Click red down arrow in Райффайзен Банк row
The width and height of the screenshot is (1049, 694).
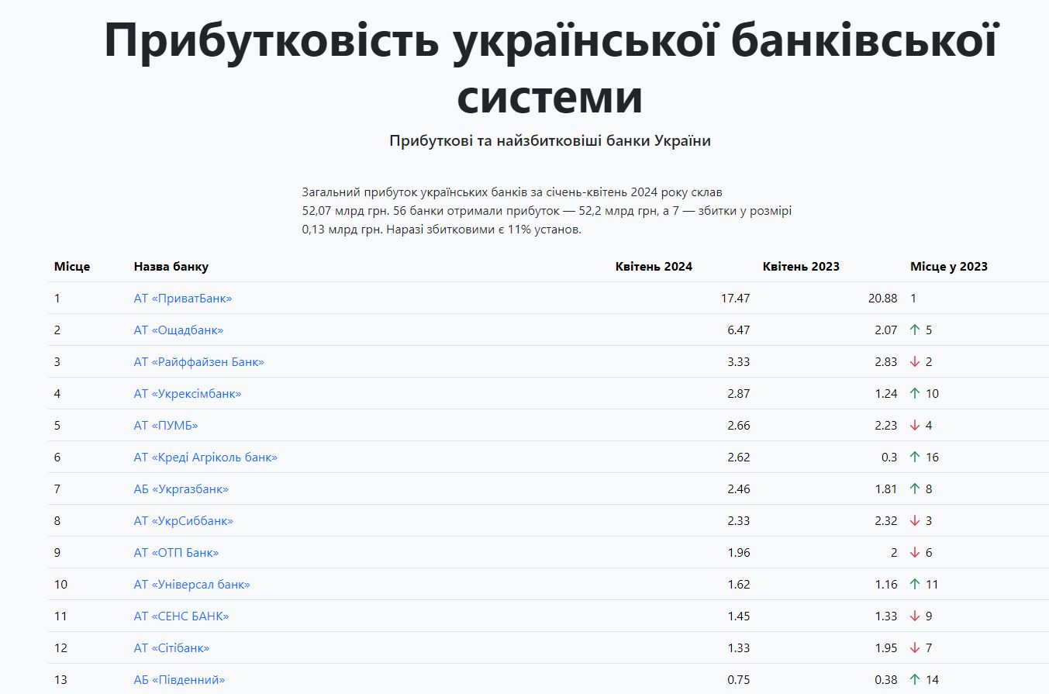point(915,362)
